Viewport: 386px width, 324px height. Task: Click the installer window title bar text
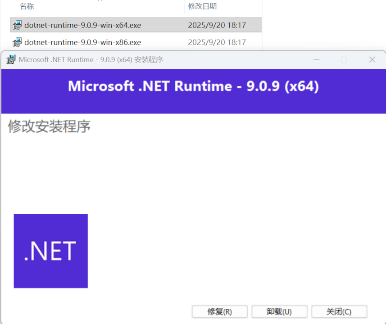[x=91, y=59]
